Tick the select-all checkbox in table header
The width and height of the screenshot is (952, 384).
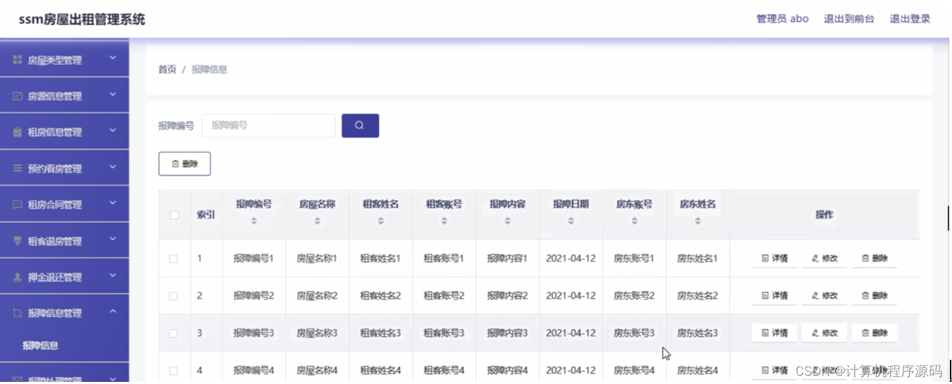coord(174,215)
